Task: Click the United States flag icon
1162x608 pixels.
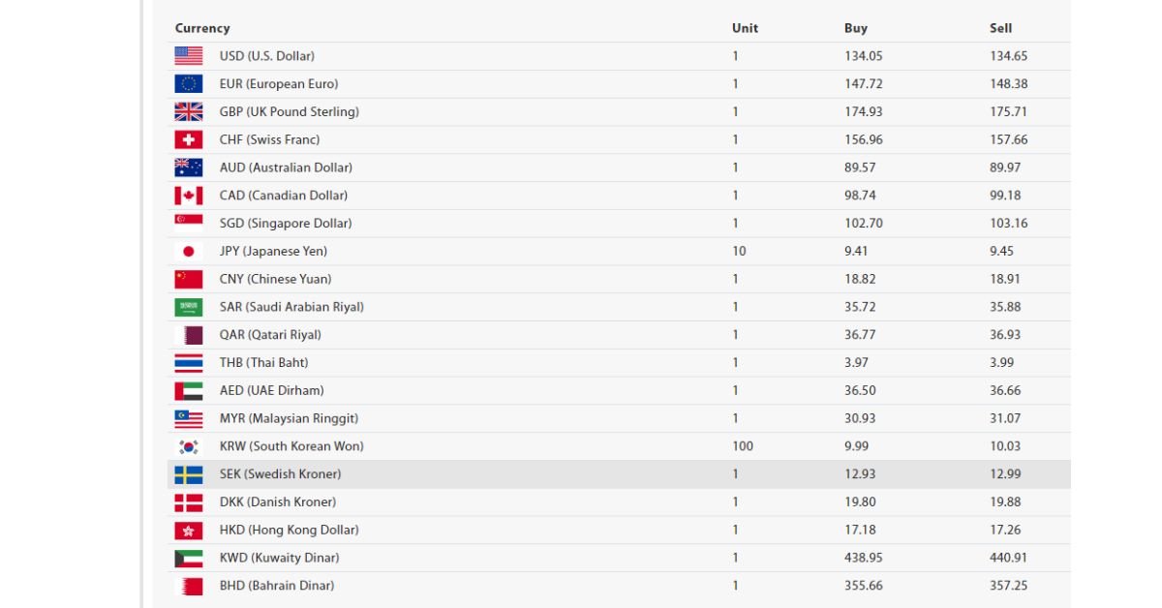Action: [x=189, y=56]
